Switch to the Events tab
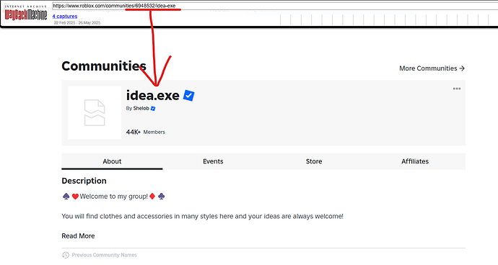The width and height of the screenshot is (498, 265). pyautogui.click(x=213, y=161)
